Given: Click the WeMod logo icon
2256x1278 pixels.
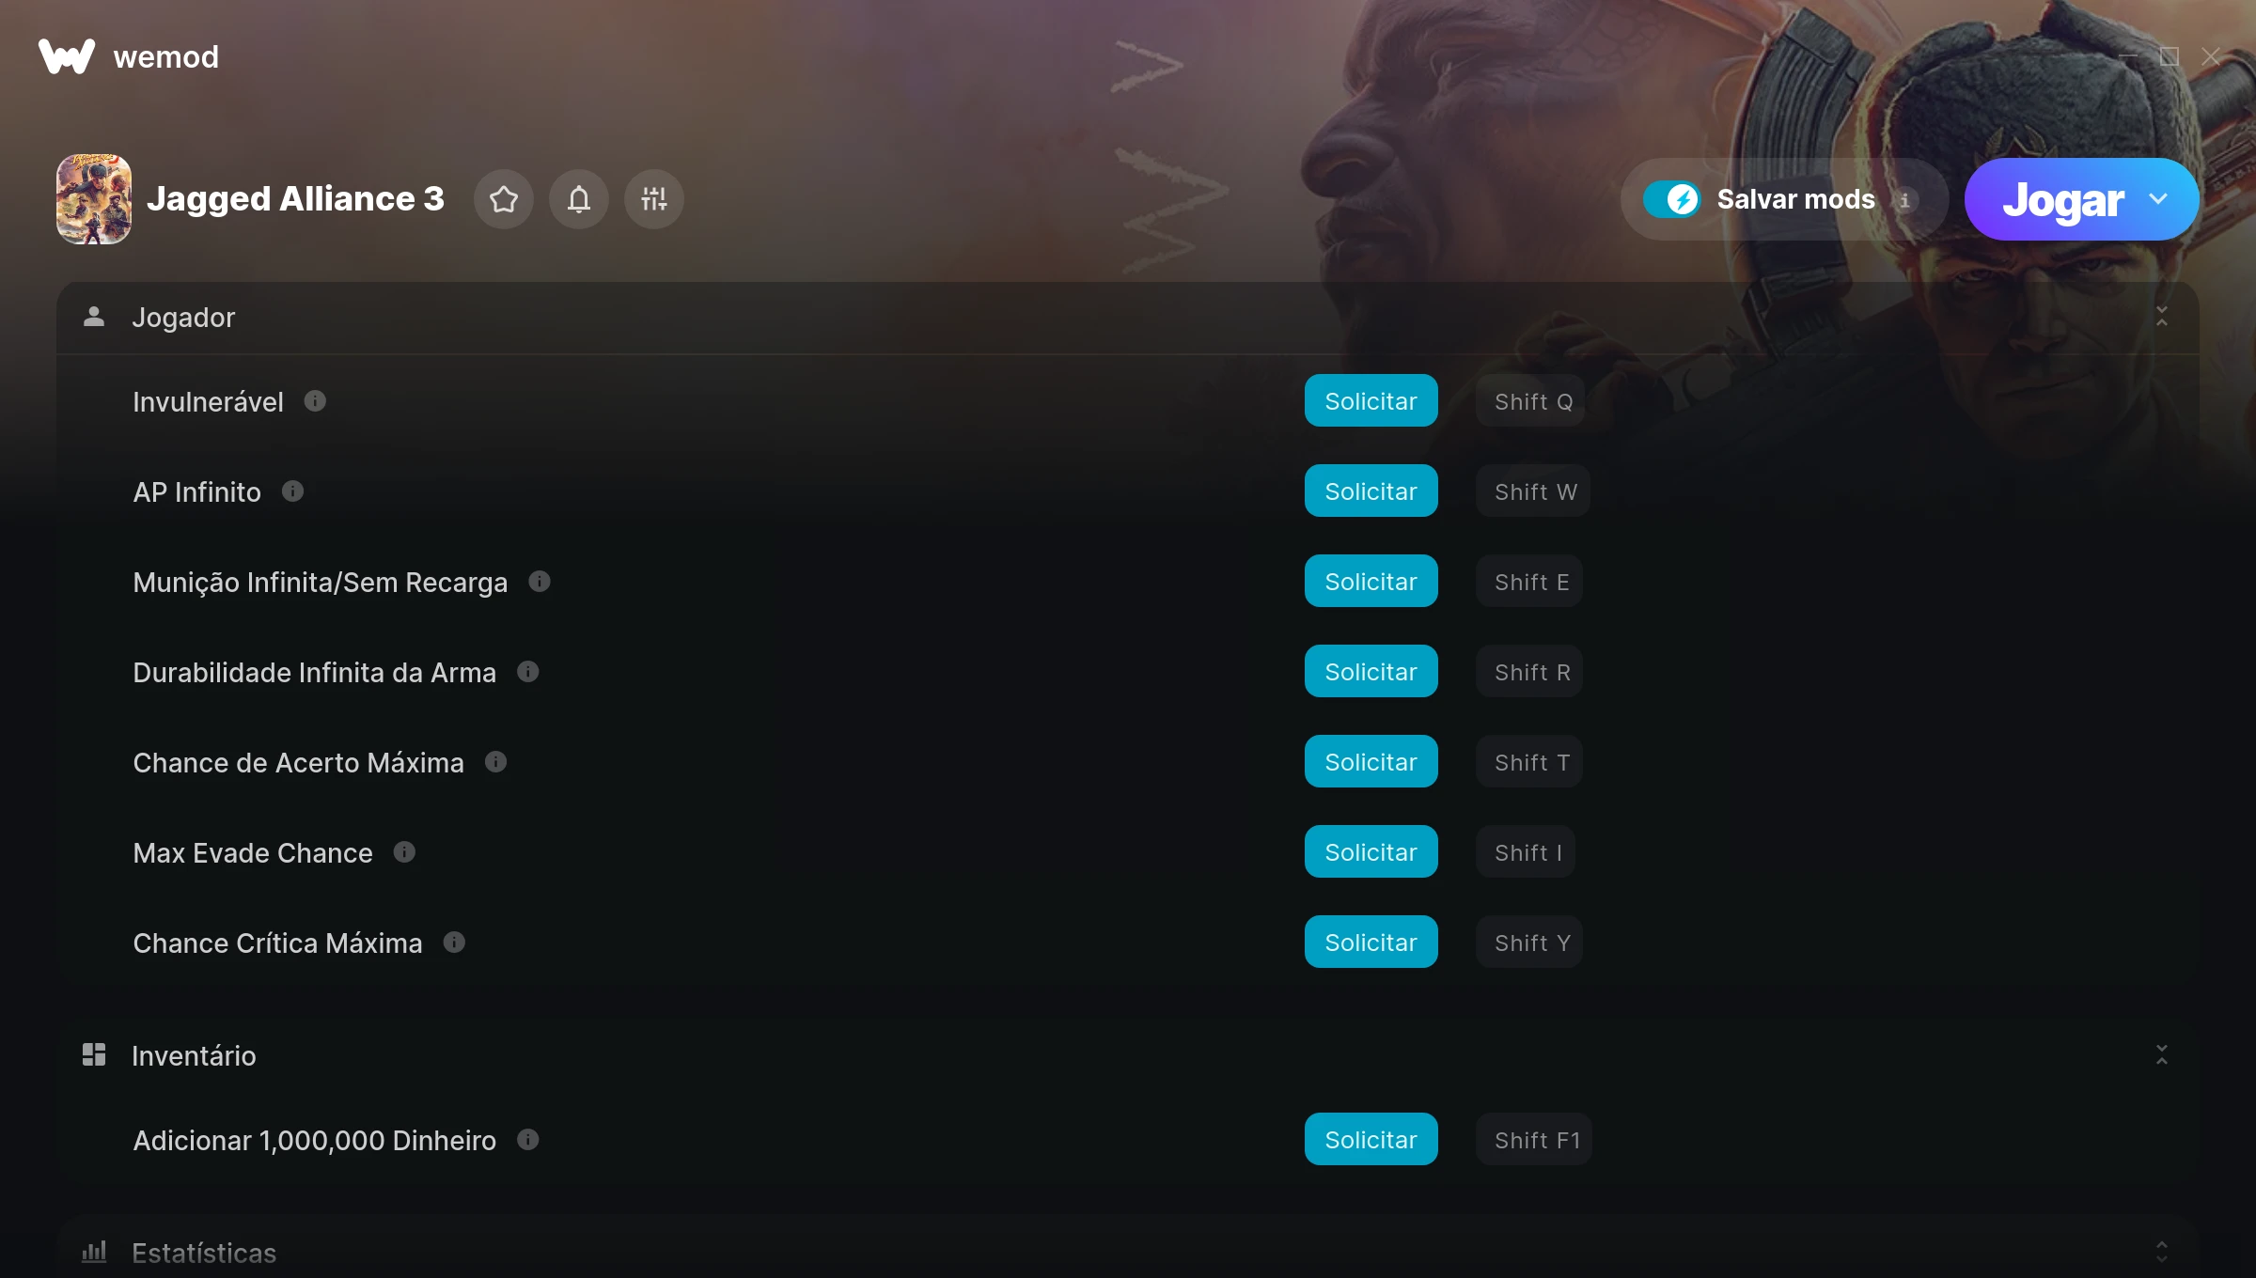Looking at the screenshot, I should point(67,56).
